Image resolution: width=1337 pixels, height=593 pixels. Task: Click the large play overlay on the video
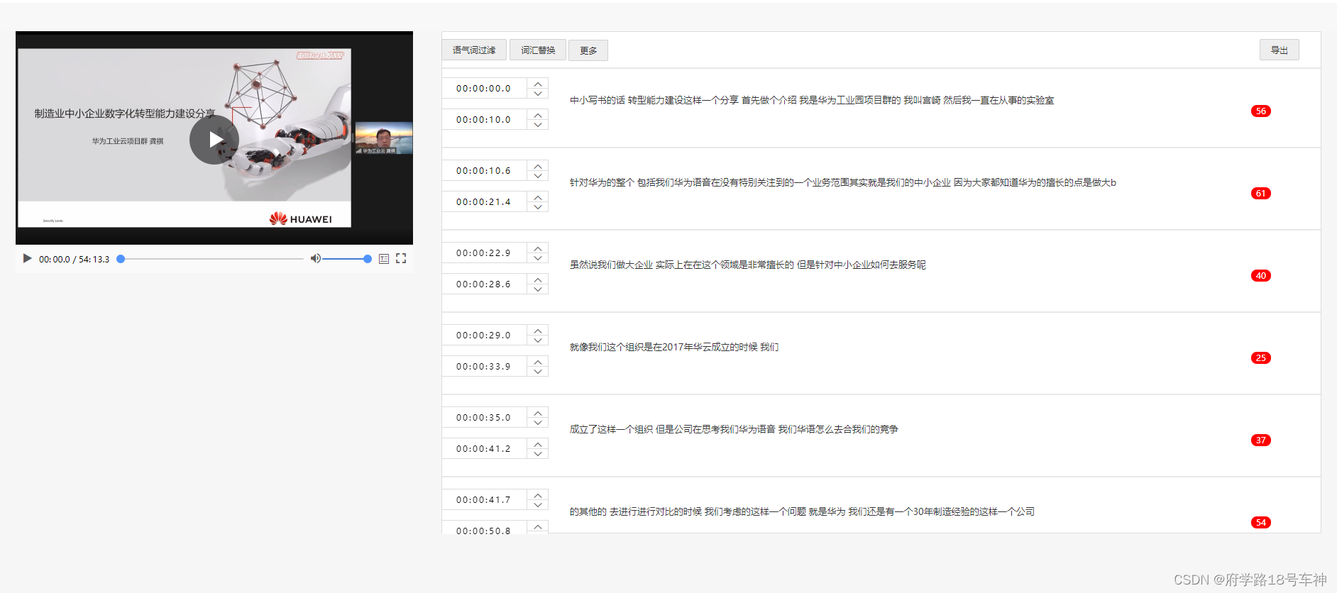214,140
